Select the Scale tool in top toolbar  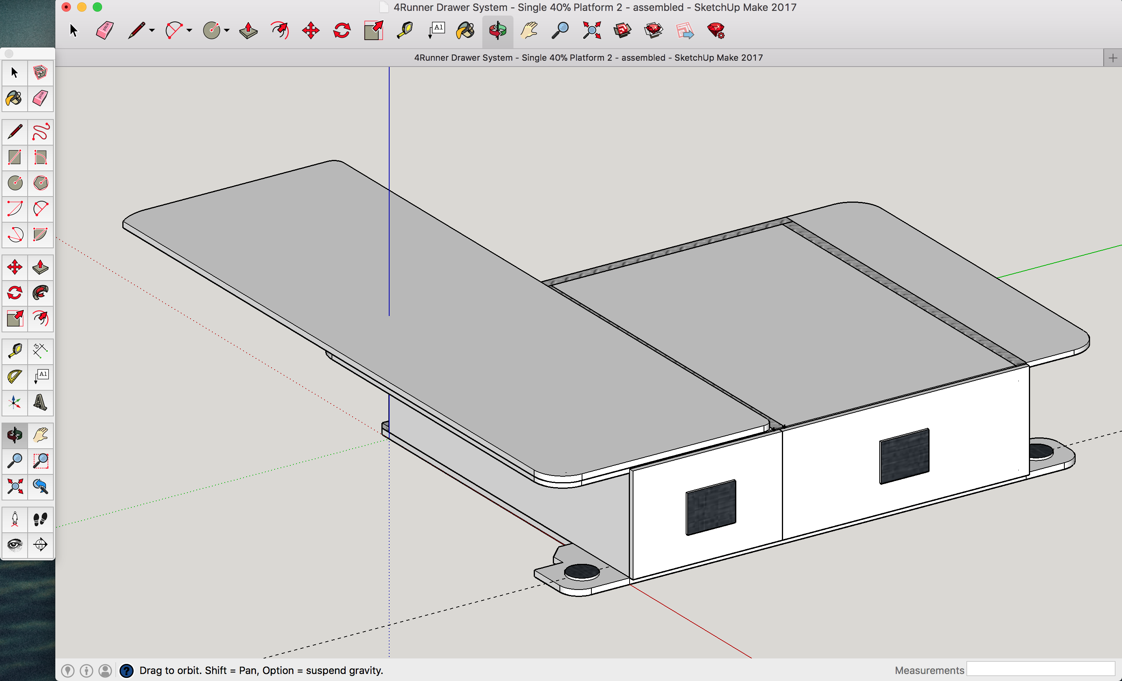coord(373,30)
